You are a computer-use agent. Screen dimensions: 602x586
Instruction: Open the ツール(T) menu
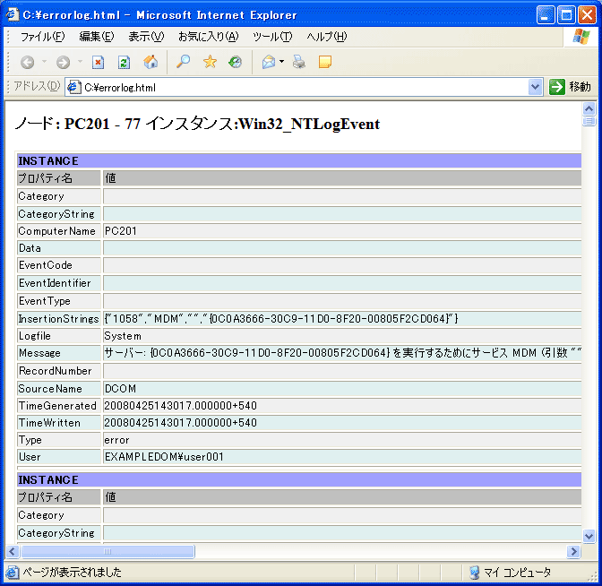[272, 37]
